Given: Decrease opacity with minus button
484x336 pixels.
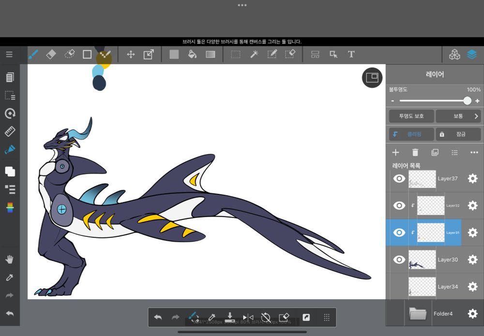Looking at the screenshot, I should coord(393,101).
